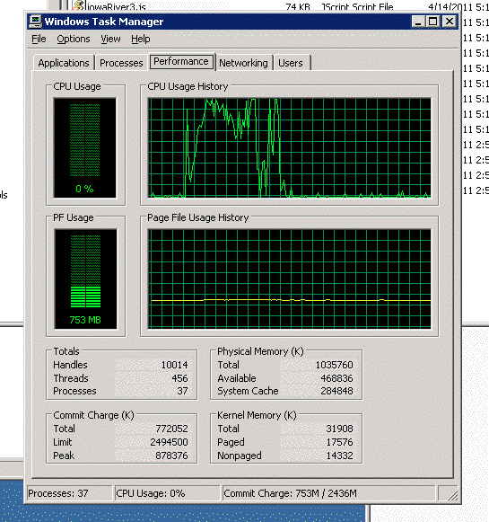Click Kernel Memory Paged 17576

[x=339, y=442]
